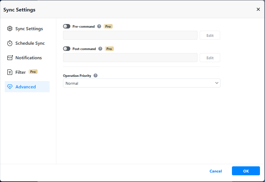The height and width of the screenshot is (182, 265).
Task: Click the Operation Priority help icon
Action: tap(96, 76)
